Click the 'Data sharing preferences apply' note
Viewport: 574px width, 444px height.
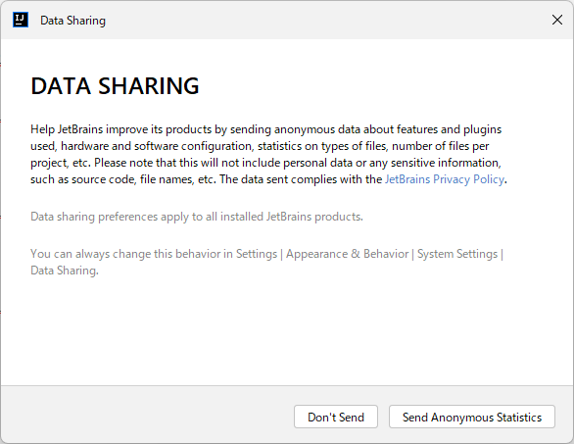pyautogui.click(x=197, y=217)
